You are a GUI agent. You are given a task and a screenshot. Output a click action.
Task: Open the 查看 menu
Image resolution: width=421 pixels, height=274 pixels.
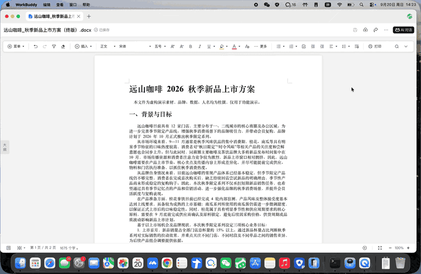click(60, 5)
